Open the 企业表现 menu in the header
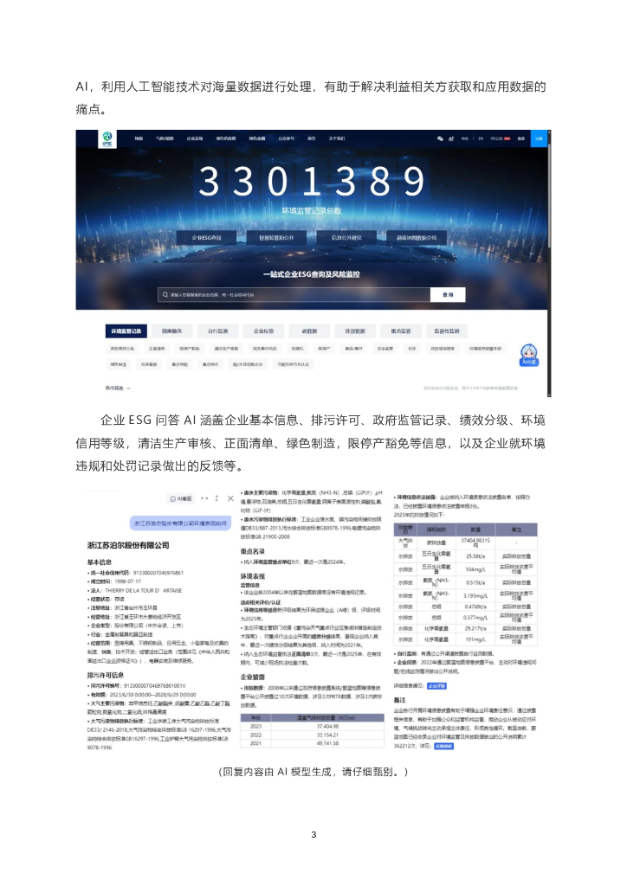 pyautogui.click(x=195, y=138)
